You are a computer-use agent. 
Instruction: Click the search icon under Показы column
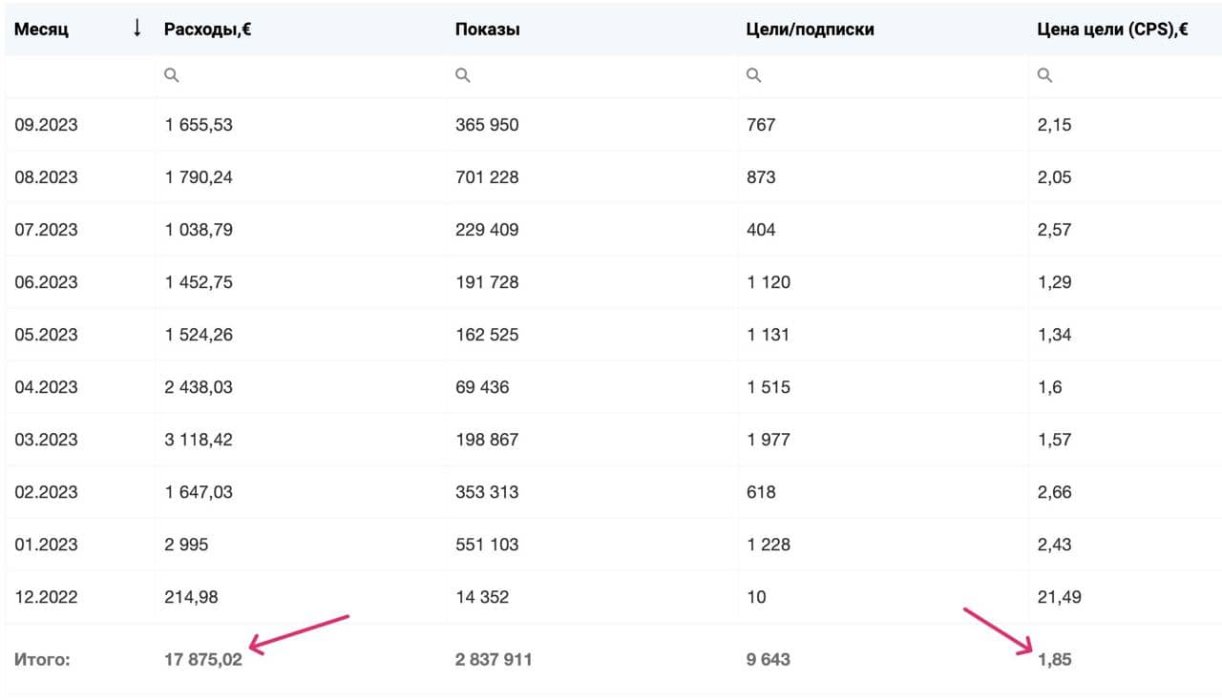pos(463,74)
